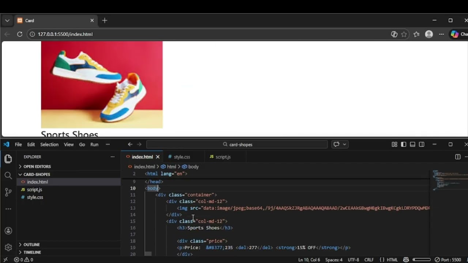Open the File menu
This screenshot has width=468, height=263.
pyautogui.click(x=18, y=144)
